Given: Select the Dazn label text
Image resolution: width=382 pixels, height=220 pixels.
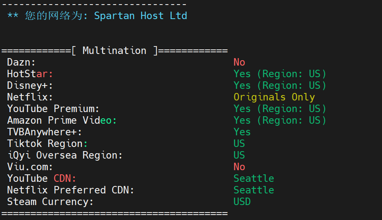Looking at the screenshot, I should pyautogui.click(x=21, y=62).
